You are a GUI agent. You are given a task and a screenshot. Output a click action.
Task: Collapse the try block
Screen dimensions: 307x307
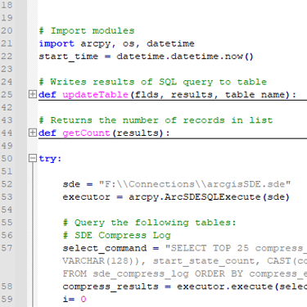click(x=33, y=158)
